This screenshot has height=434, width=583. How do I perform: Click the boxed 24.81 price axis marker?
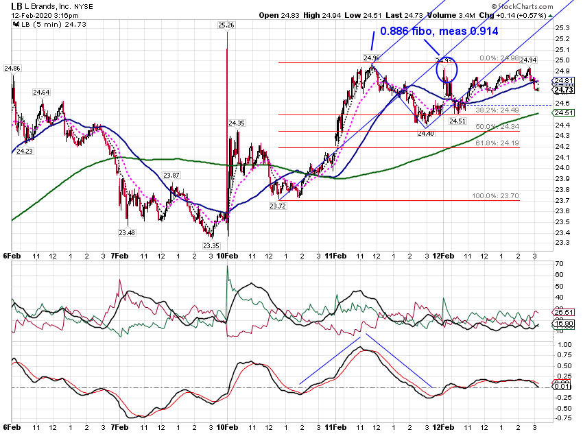564,81
